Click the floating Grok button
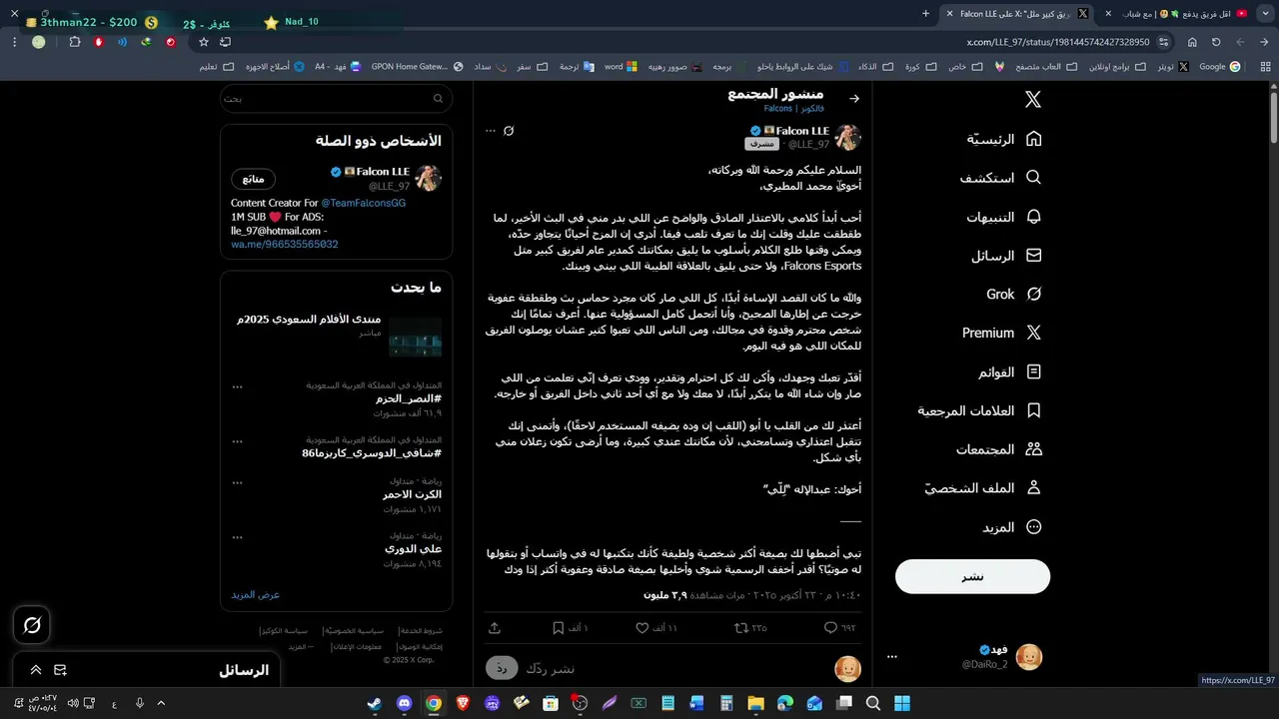 tap(32, 625)
